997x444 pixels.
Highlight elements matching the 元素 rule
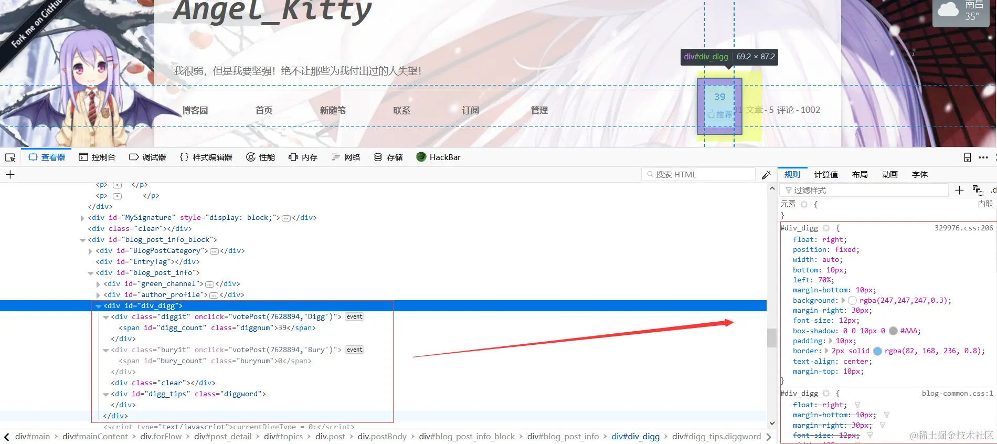click(804, 204)
